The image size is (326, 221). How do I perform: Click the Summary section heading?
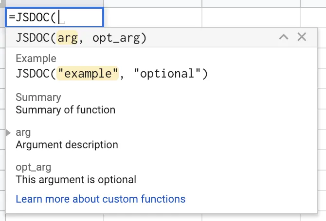pyautogui.click(x=38, y=97)
